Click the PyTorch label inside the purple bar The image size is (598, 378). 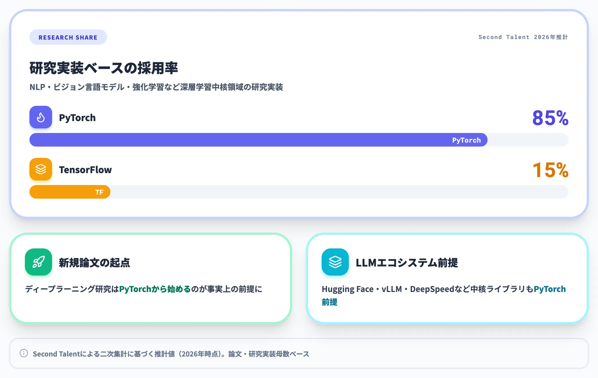click(x=466, y=140)
